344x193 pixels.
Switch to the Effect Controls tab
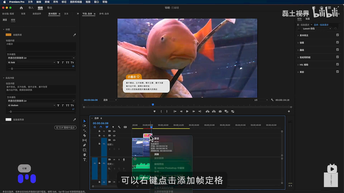[x=37, y=14]
